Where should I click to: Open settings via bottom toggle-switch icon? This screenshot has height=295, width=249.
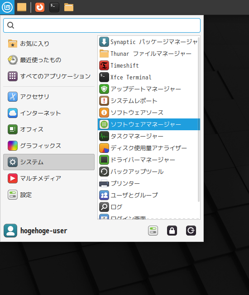[153, 231]
